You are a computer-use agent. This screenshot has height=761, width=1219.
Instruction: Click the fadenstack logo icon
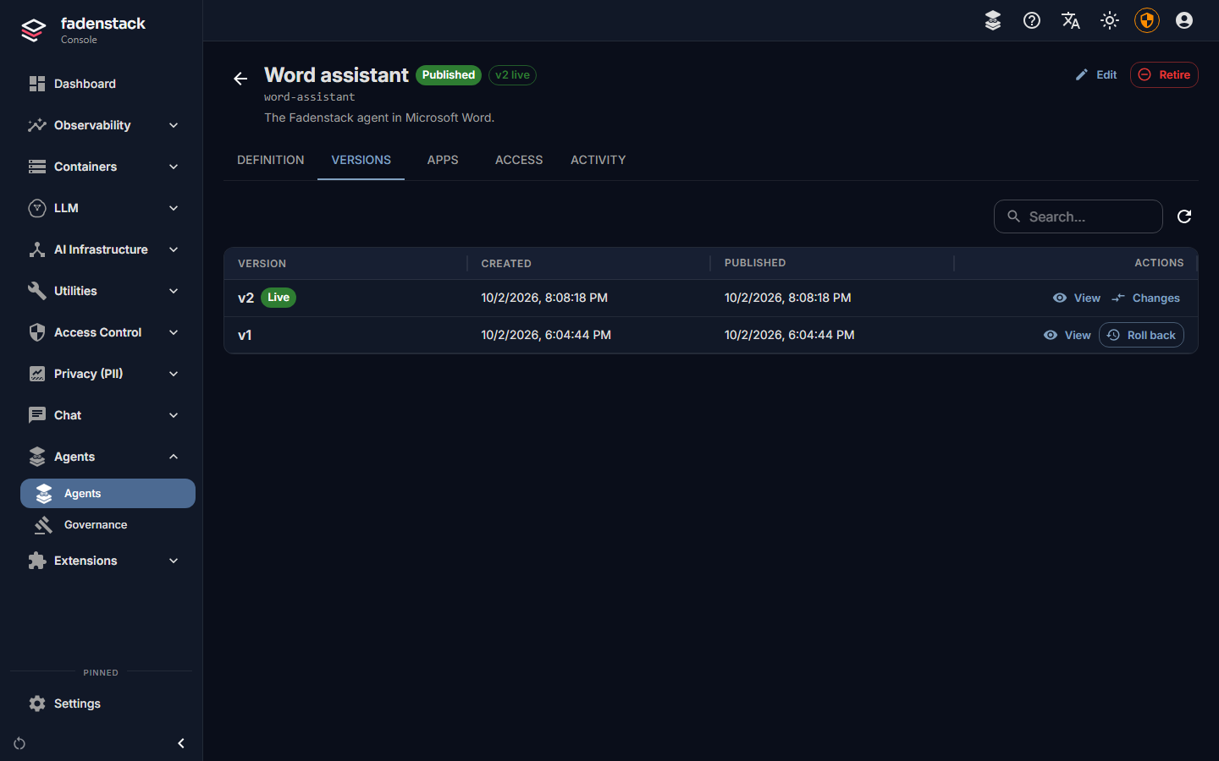(x=33, y=30)
